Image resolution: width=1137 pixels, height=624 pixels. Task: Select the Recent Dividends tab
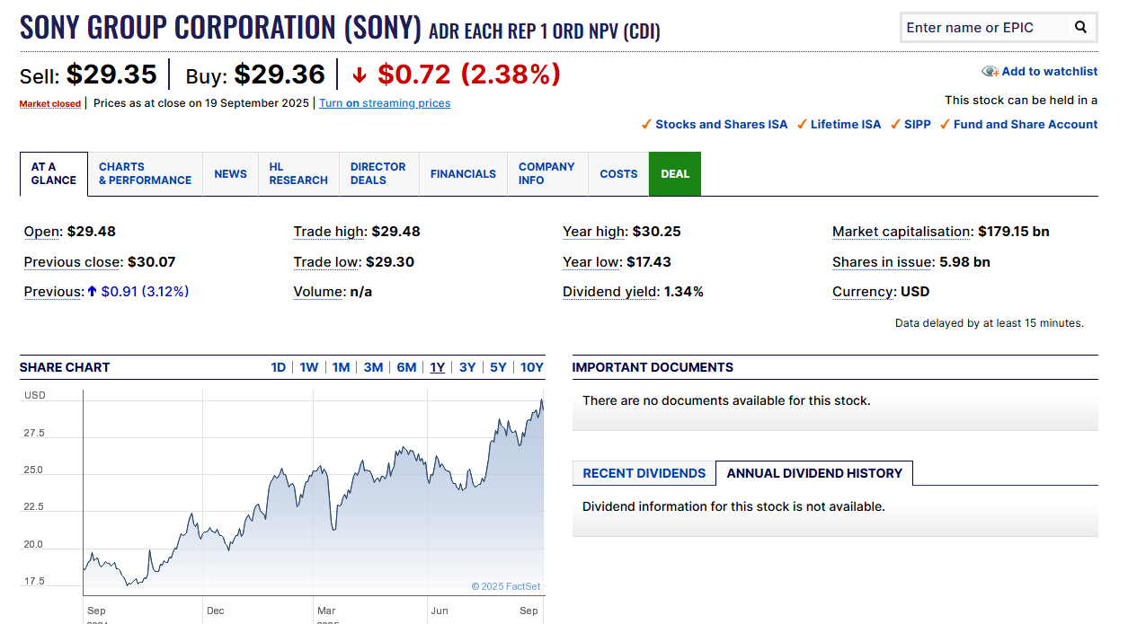point(644,473)
